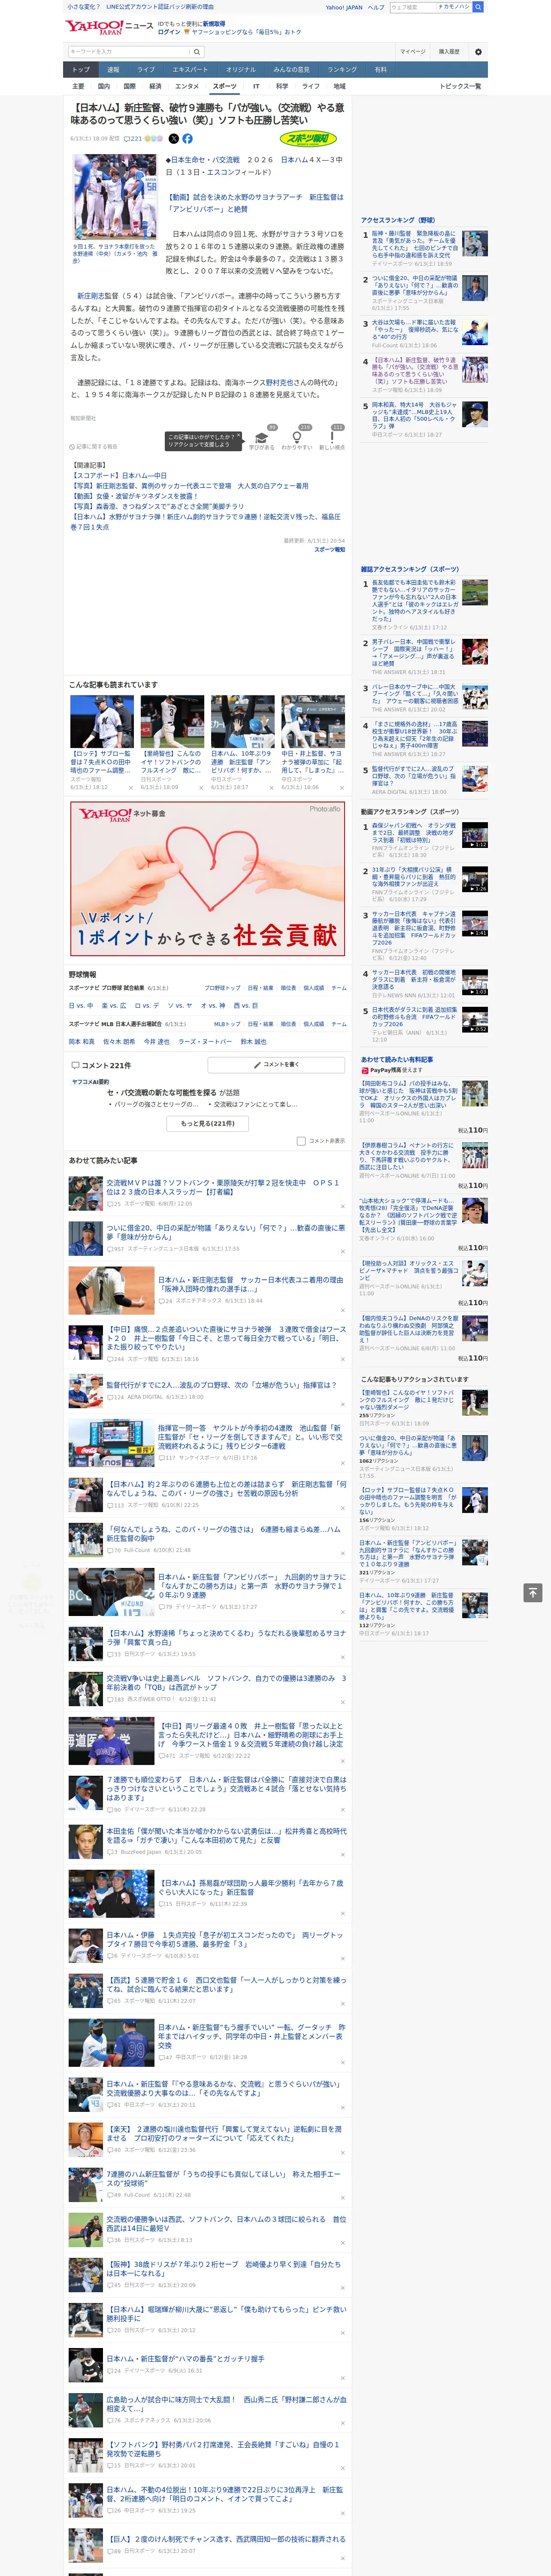Focus the キーワードを入力 search field
The height and width of the screenshot is (2576, 551).
[x=129, y=51]
